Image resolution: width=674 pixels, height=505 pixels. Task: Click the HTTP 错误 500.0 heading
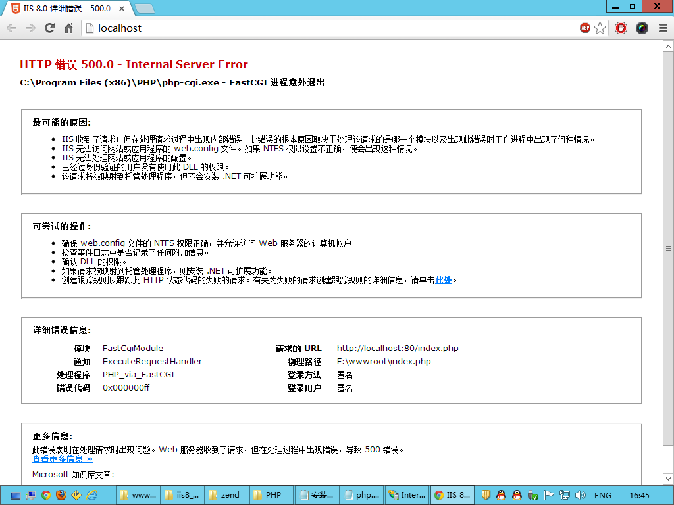coord(134,64)
